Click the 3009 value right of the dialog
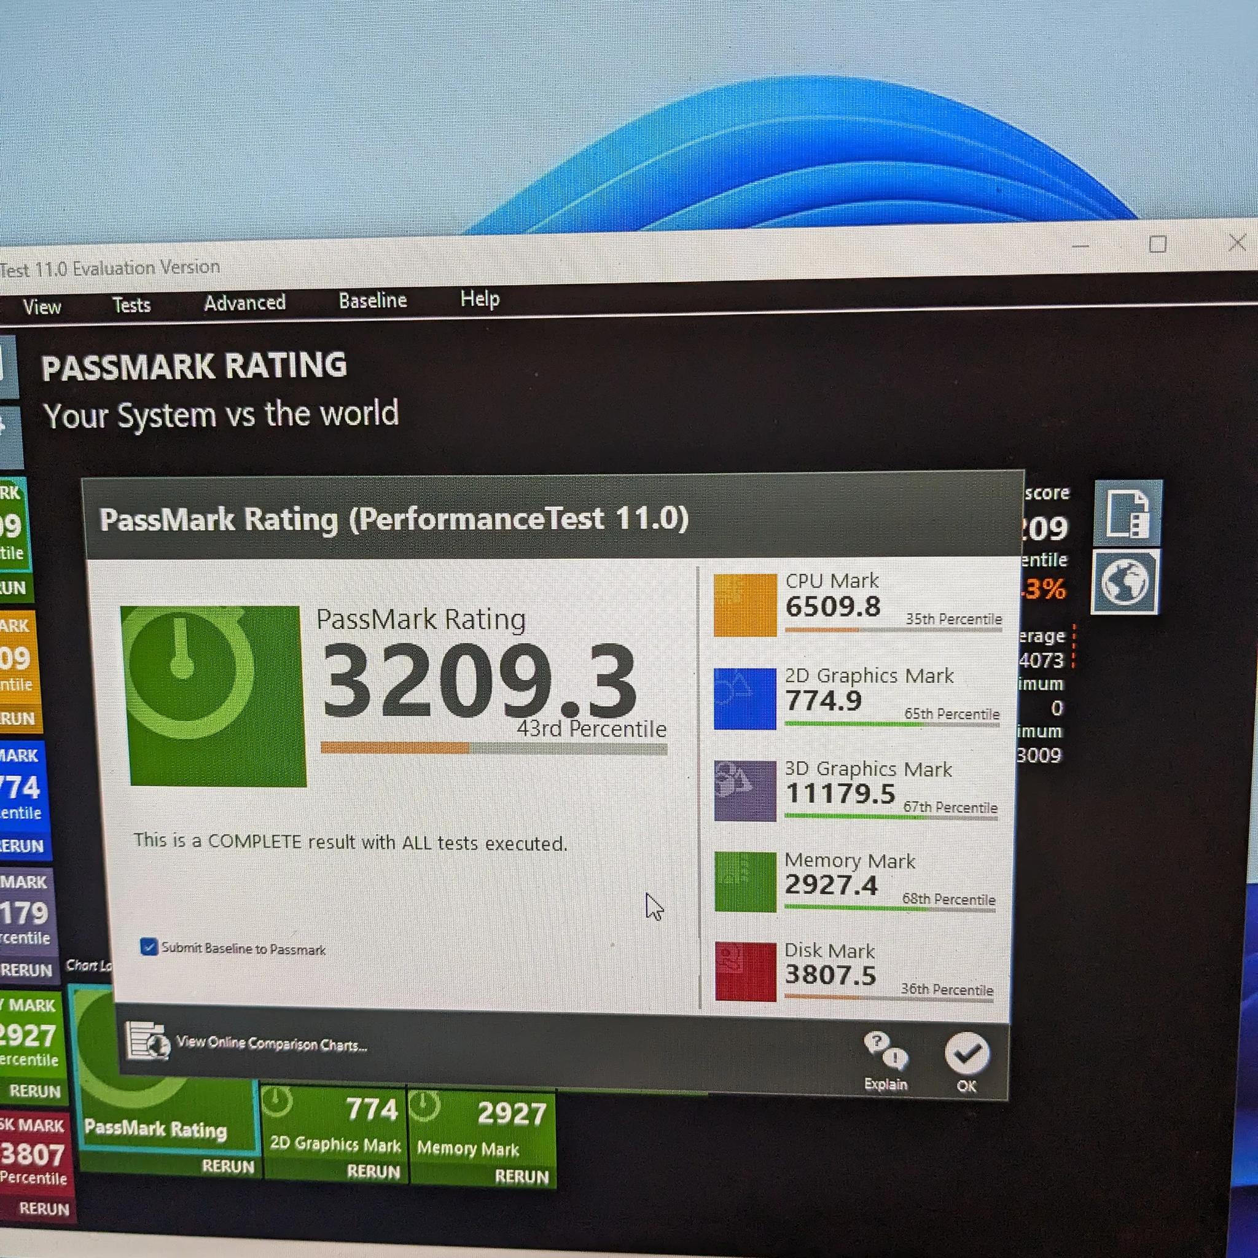The height and width of the screenshot is (1258, 1258). [1039, 756]
